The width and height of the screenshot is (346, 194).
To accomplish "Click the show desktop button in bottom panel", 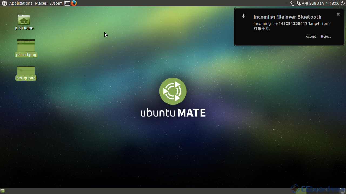I will [2, 191].
